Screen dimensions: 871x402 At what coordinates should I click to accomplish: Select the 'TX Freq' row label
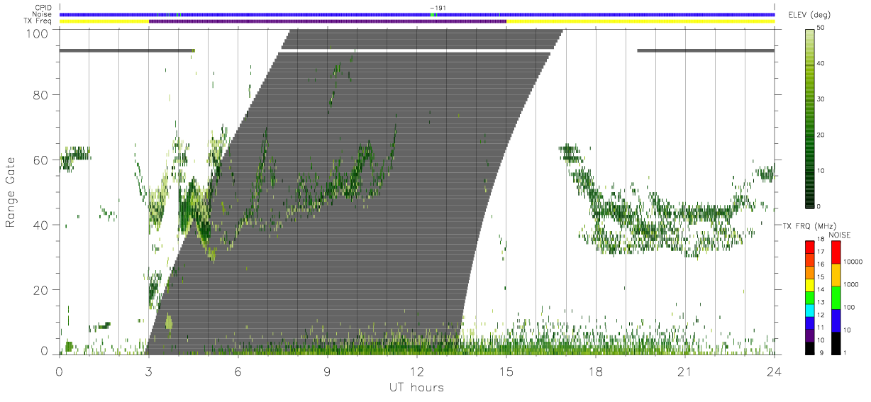coord(38,21)
